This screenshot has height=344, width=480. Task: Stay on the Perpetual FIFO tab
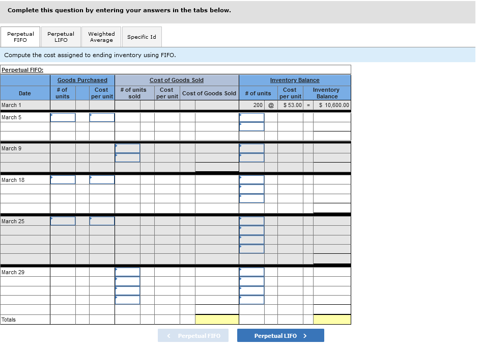tap(20, 36)
